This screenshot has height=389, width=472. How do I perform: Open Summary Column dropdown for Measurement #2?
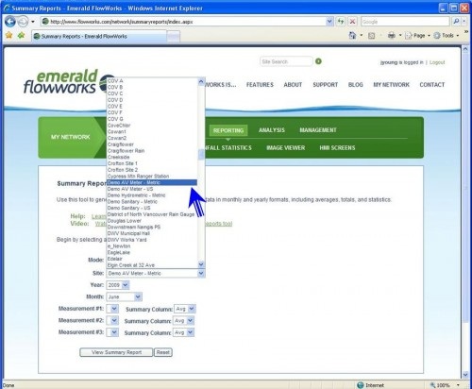pos(184,321)
